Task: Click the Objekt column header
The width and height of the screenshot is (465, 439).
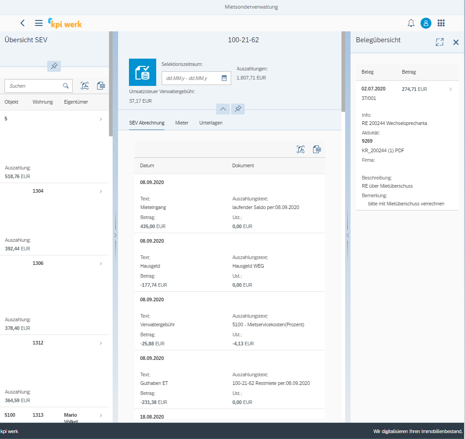Action: click(x=11, y=102)
